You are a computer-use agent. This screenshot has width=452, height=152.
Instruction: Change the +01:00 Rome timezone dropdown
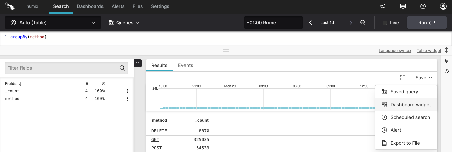[x=273, y=23]
